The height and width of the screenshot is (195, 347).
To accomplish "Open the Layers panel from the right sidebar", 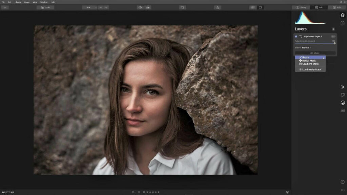I will point(343,15).
